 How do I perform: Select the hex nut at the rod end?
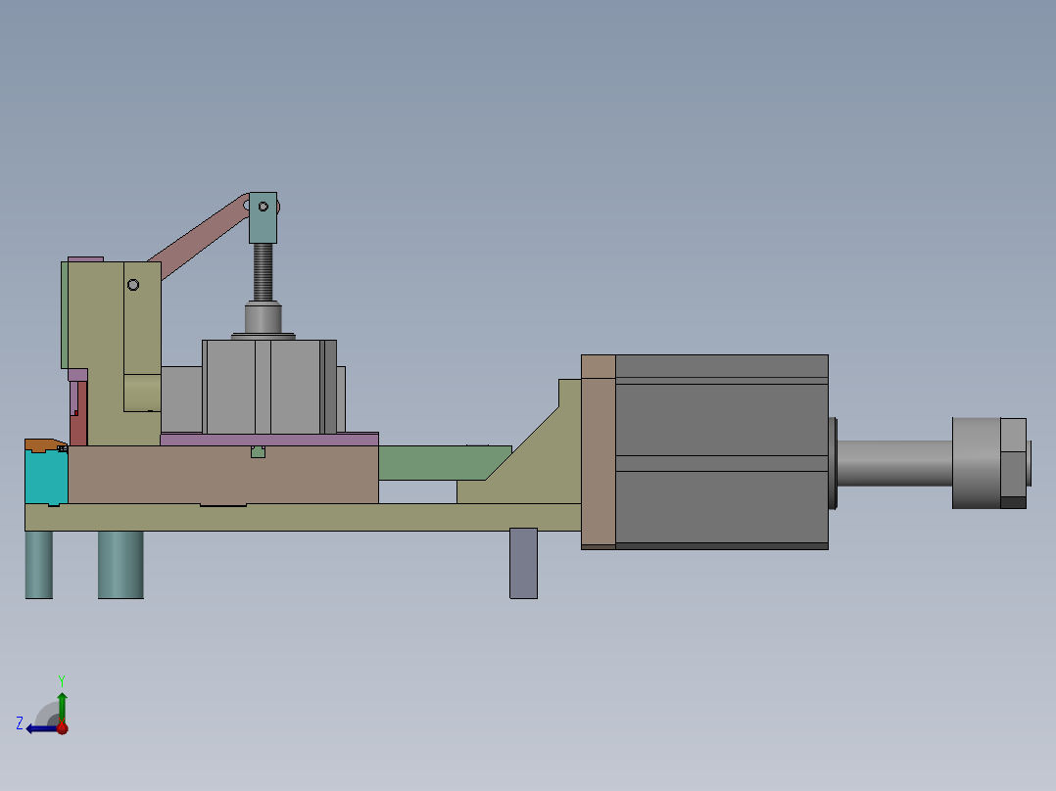1013,463
